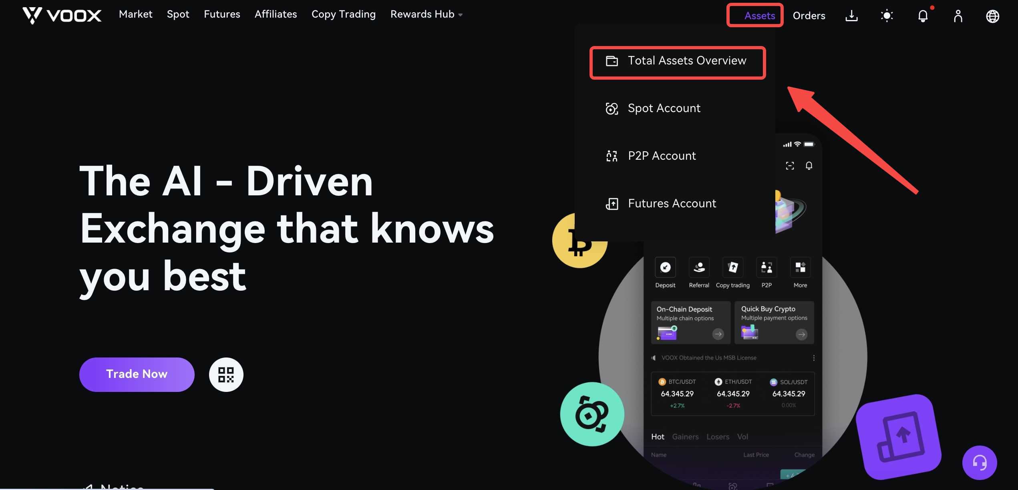Click the Trade Now button
This screenshot has width=1018, height=490.
[x=137, y=374]
